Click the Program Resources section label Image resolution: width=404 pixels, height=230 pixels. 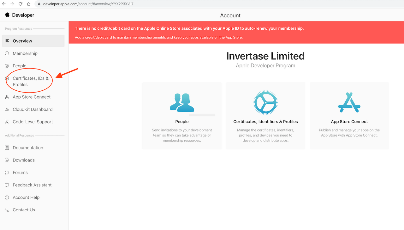click(x=19, y=29)
